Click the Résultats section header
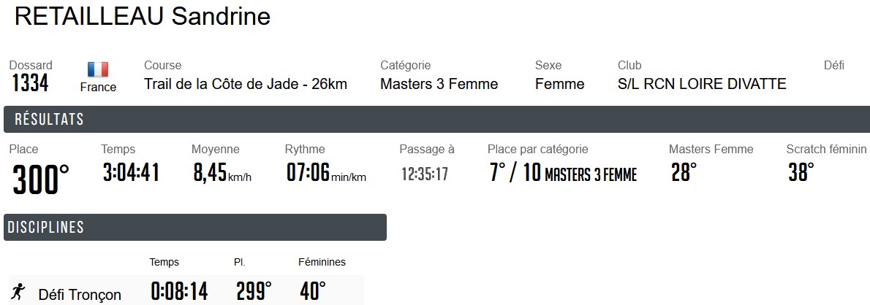This screenshot has height=305, width=870. 49,120
